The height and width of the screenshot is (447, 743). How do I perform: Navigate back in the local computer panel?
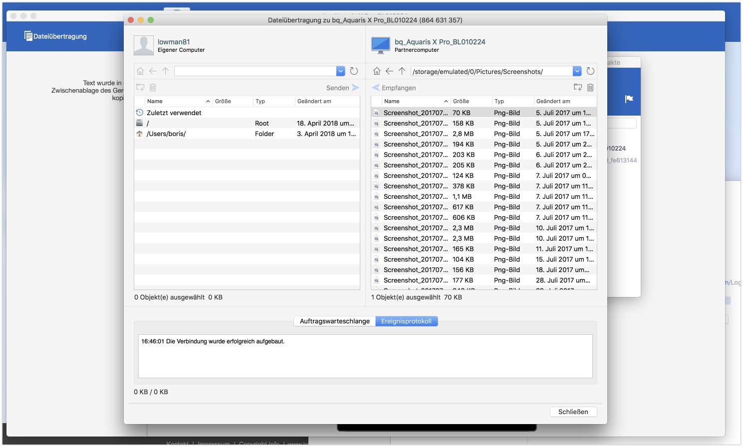pos(153,71)
